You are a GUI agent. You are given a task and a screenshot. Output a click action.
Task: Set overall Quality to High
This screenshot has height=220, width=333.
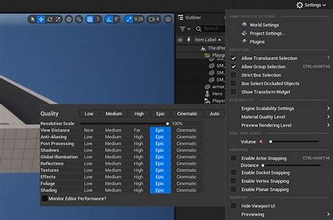click(139, 114)
